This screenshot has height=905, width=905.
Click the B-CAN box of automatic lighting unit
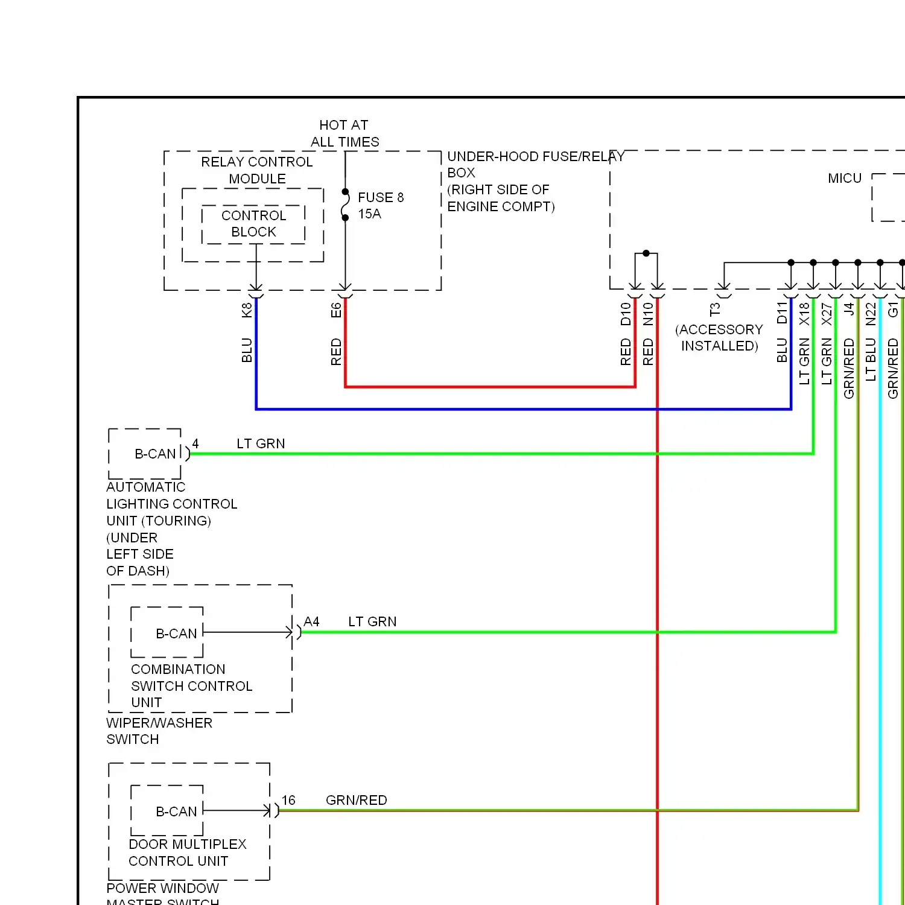coord(145,454)
